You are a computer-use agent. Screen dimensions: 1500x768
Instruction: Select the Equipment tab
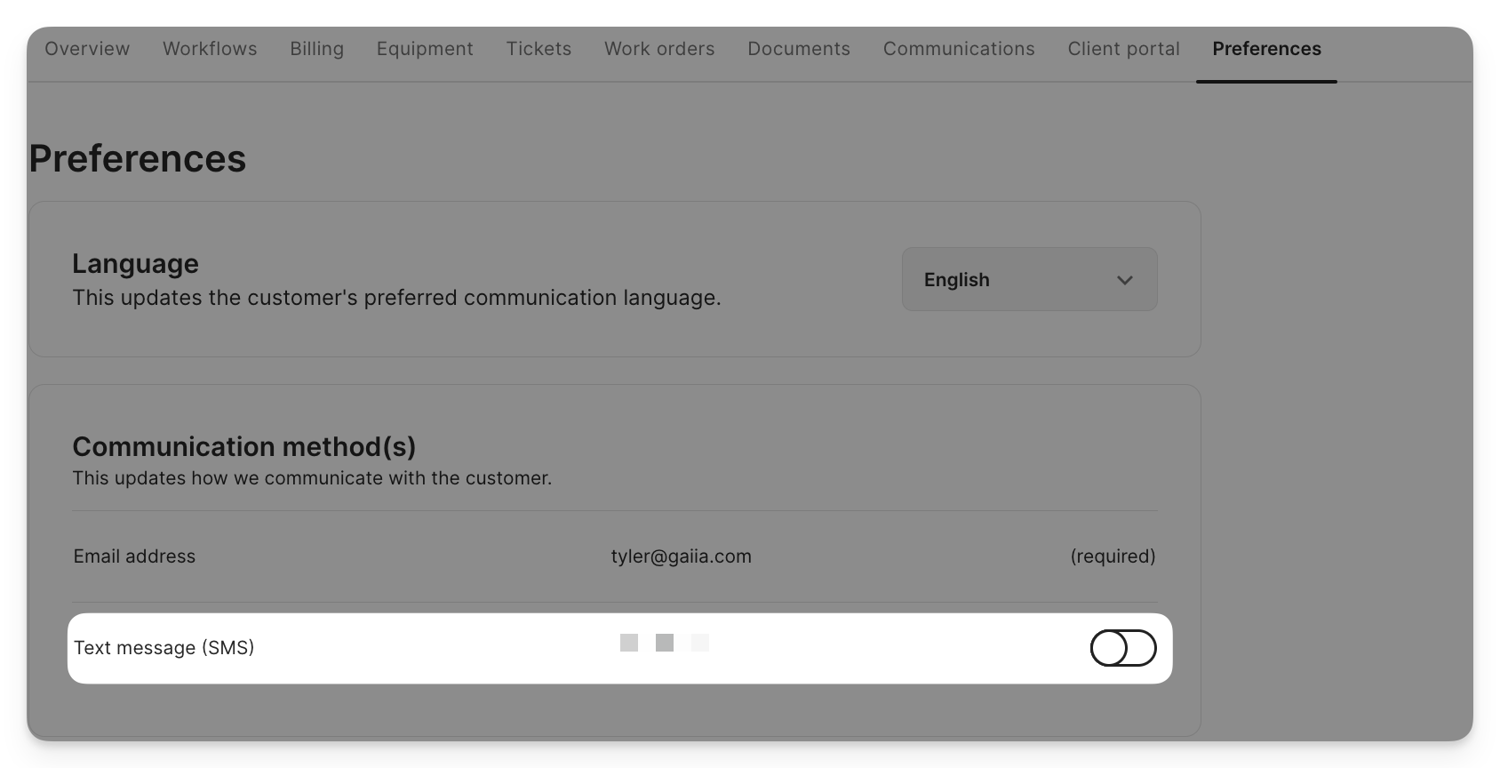coord(425,49)
